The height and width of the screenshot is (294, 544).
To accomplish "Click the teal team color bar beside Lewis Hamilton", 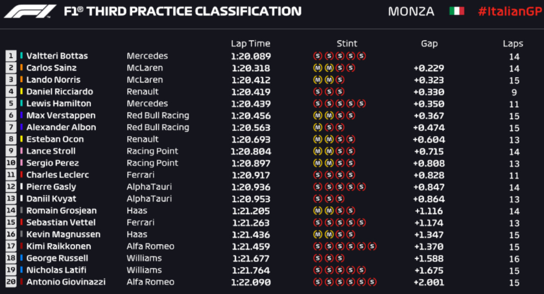I will click(x=21, y=104).
